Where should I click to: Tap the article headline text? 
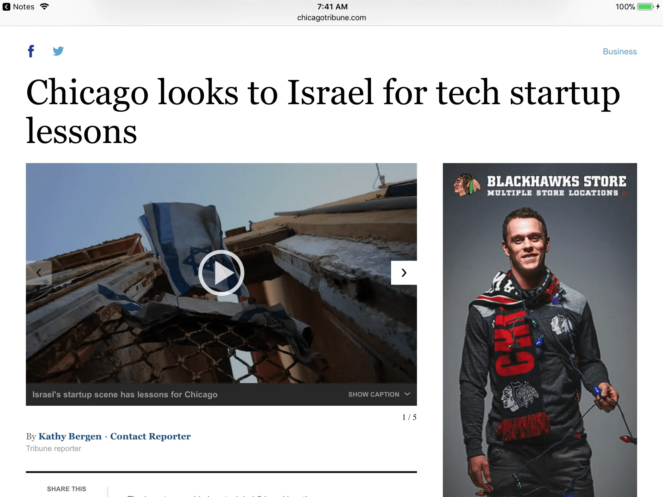(323, 111)
